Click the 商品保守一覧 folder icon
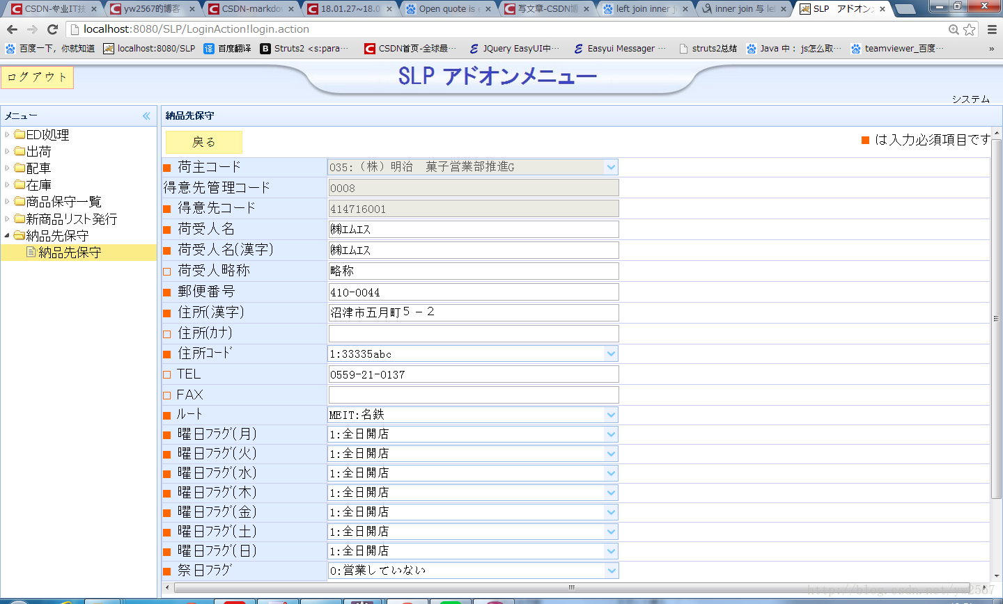The height and width of the screenshot is (604, 1003). pos(20,201)
